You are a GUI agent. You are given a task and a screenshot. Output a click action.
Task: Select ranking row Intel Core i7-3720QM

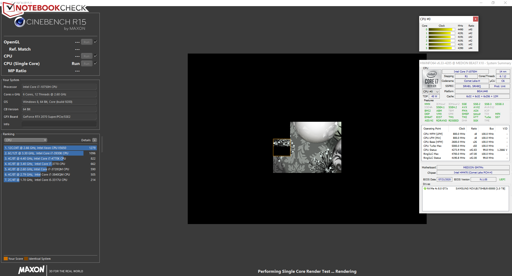[x=50, y=169]
